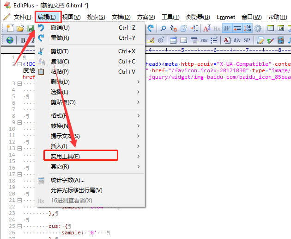Click the Center text HTML icon
Image resolution: width=291 pixels, height=239 pixels.
[x=194, y=40]
